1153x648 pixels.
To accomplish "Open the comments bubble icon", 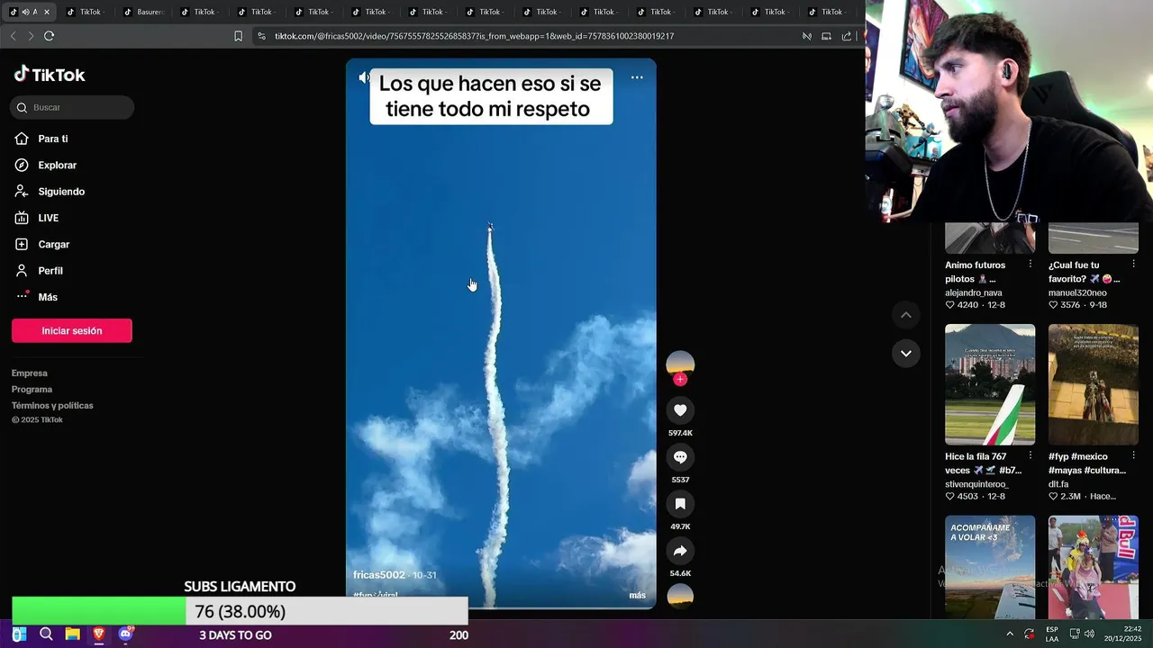I will (x=680, y=457).
